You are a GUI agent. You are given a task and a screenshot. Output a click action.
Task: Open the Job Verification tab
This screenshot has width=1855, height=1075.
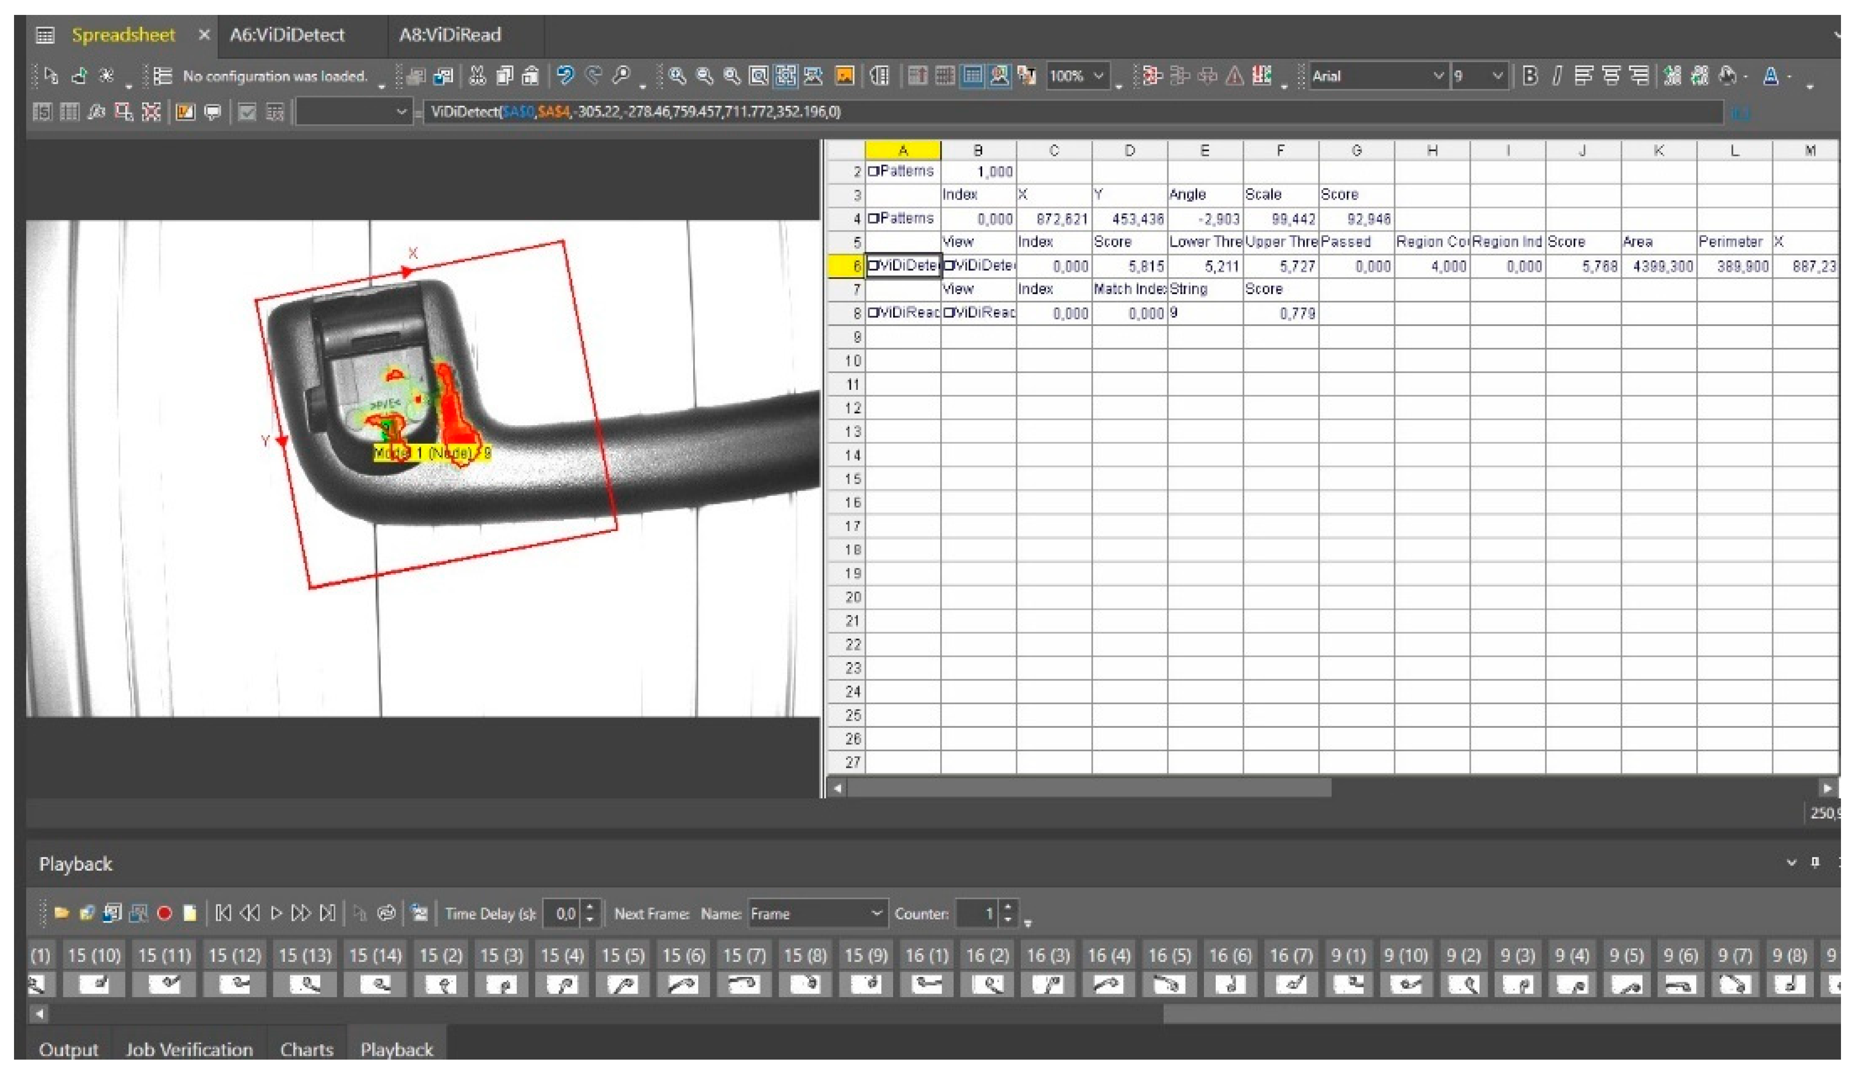pos(189,1049)
